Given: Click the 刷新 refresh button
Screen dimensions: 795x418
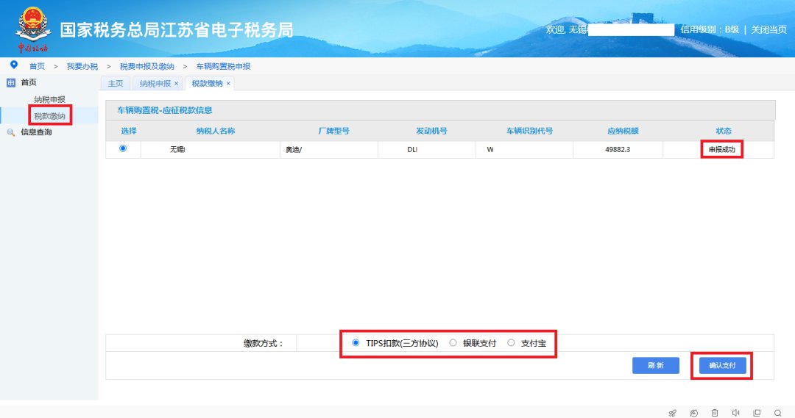Looking at the screenshot, I should click(x=655, y=365).
